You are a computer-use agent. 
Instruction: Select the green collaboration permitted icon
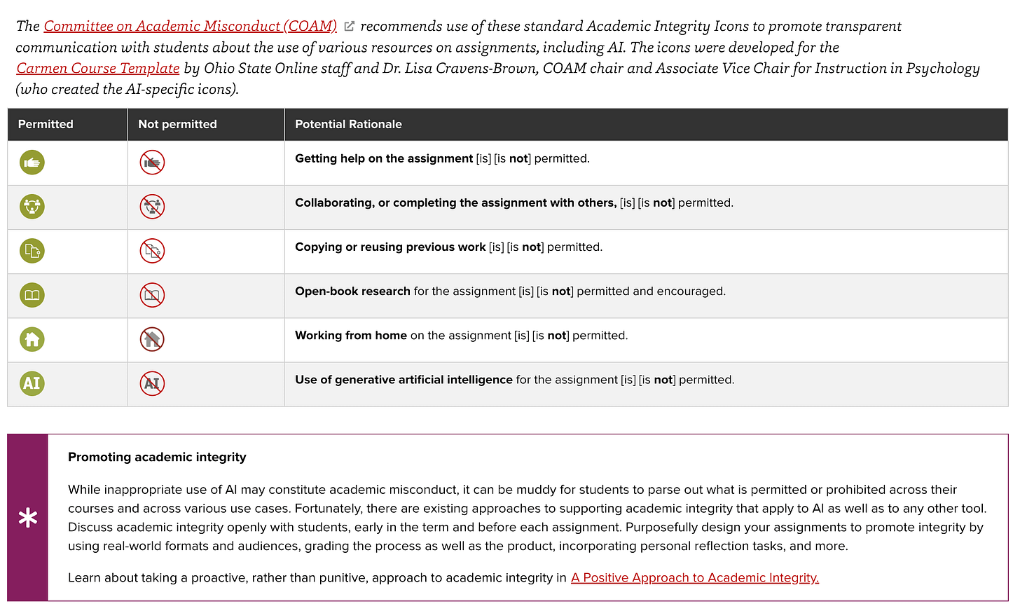click(32, 207)
